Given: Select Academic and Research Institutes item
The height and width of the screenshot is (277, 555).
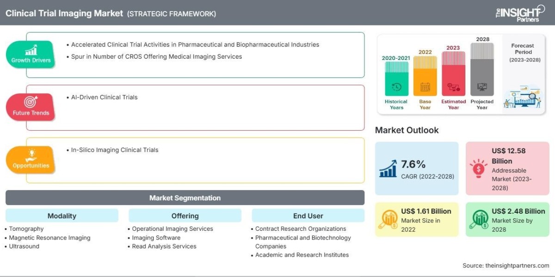Looking at the screenshot, I should (x=302, y=255).
